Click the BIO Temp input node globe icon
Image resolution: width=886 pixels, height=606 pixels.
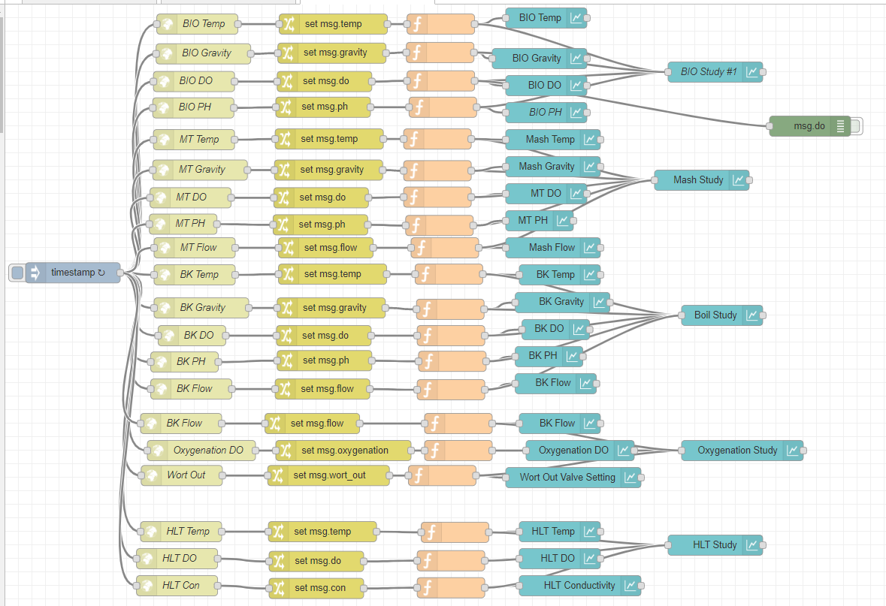point(166,24)
